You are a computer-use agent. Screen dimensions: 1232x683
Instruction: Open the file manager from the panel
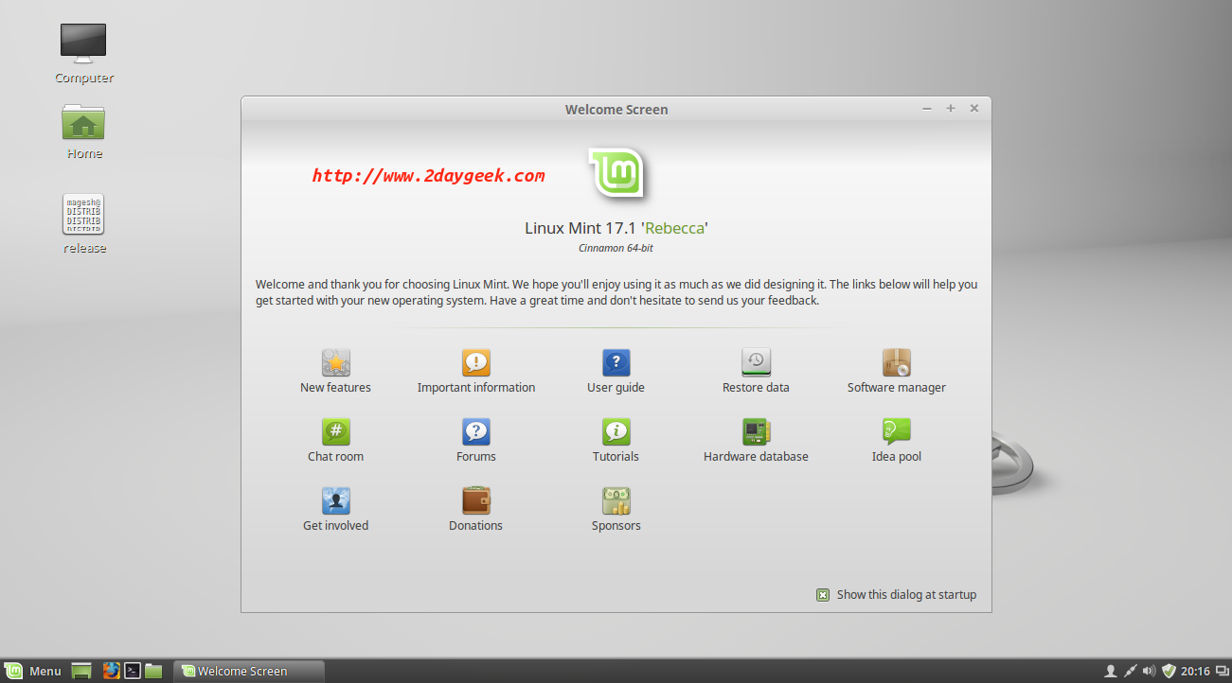pos(153,671)
